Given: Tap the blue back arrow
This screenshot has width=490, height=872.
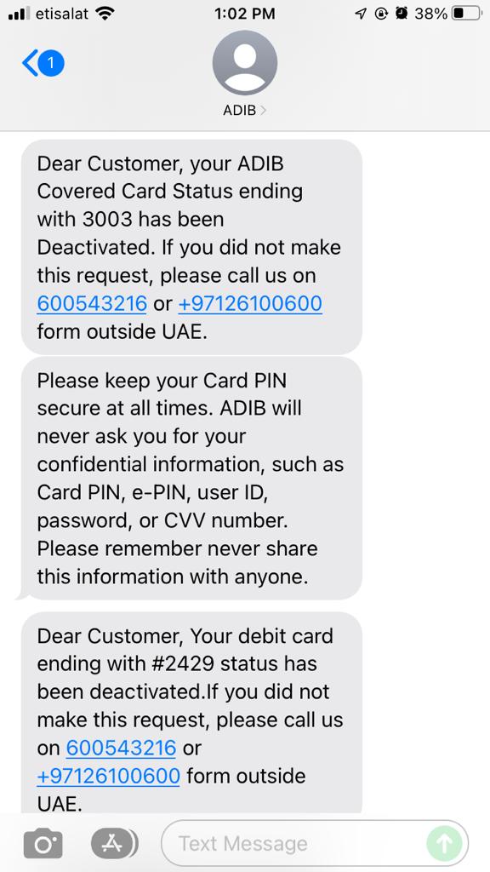Looking at the screenshot, I should [x=30, y=63].
